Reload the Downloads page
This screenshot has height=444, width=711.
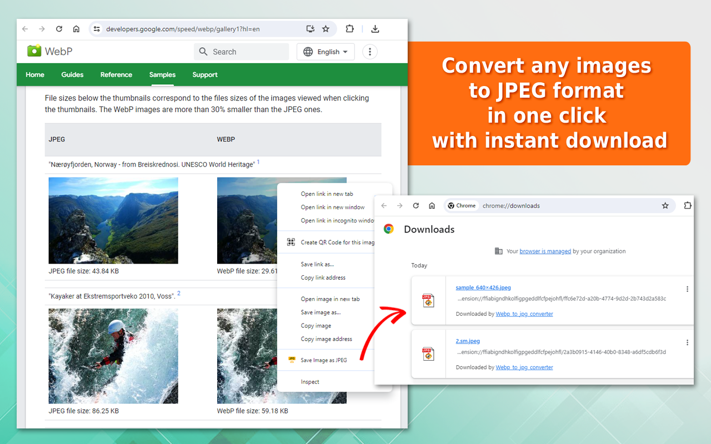415,205
